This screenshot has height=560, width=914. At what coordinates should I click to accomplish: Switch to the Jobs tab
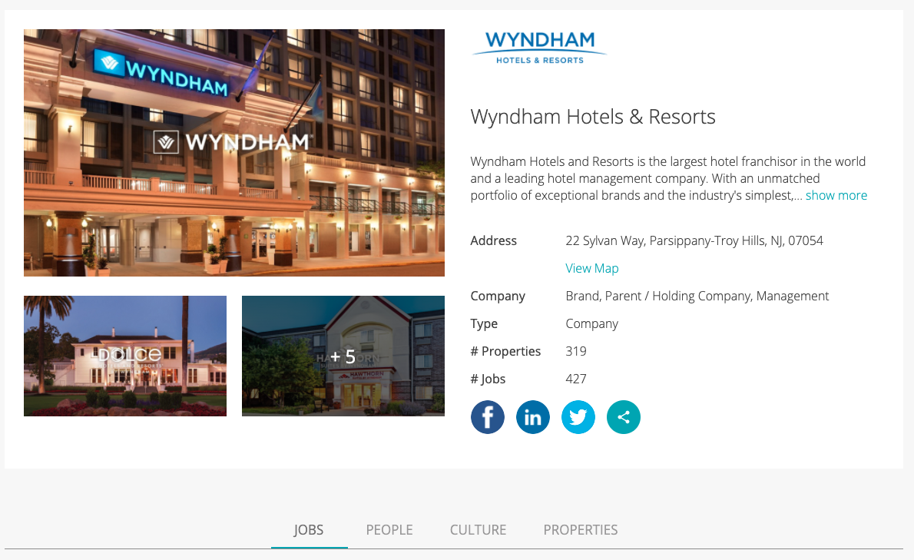click(308, 530)
